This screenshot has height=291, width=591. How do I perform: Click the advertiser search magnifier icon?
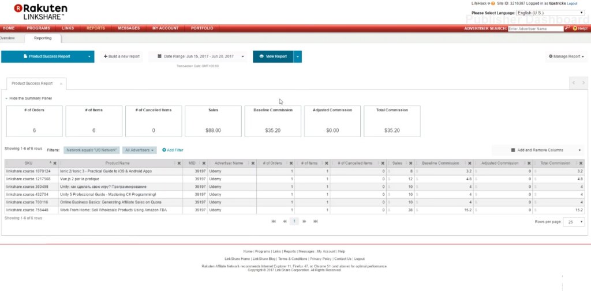(x=567, y=28)
